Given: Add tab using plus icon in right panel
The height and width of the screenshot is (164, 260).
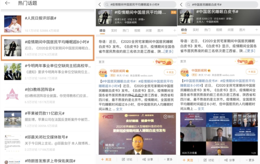Looking at the screenshot, I should point(256,30).
